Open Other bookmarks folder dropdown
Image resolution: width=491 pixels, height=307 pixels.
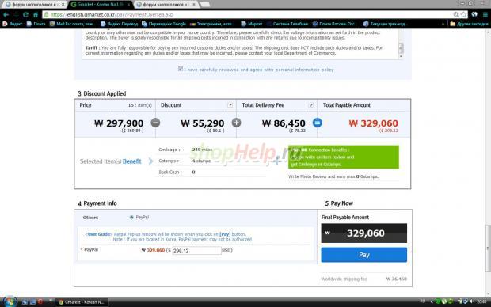[469, 24]
